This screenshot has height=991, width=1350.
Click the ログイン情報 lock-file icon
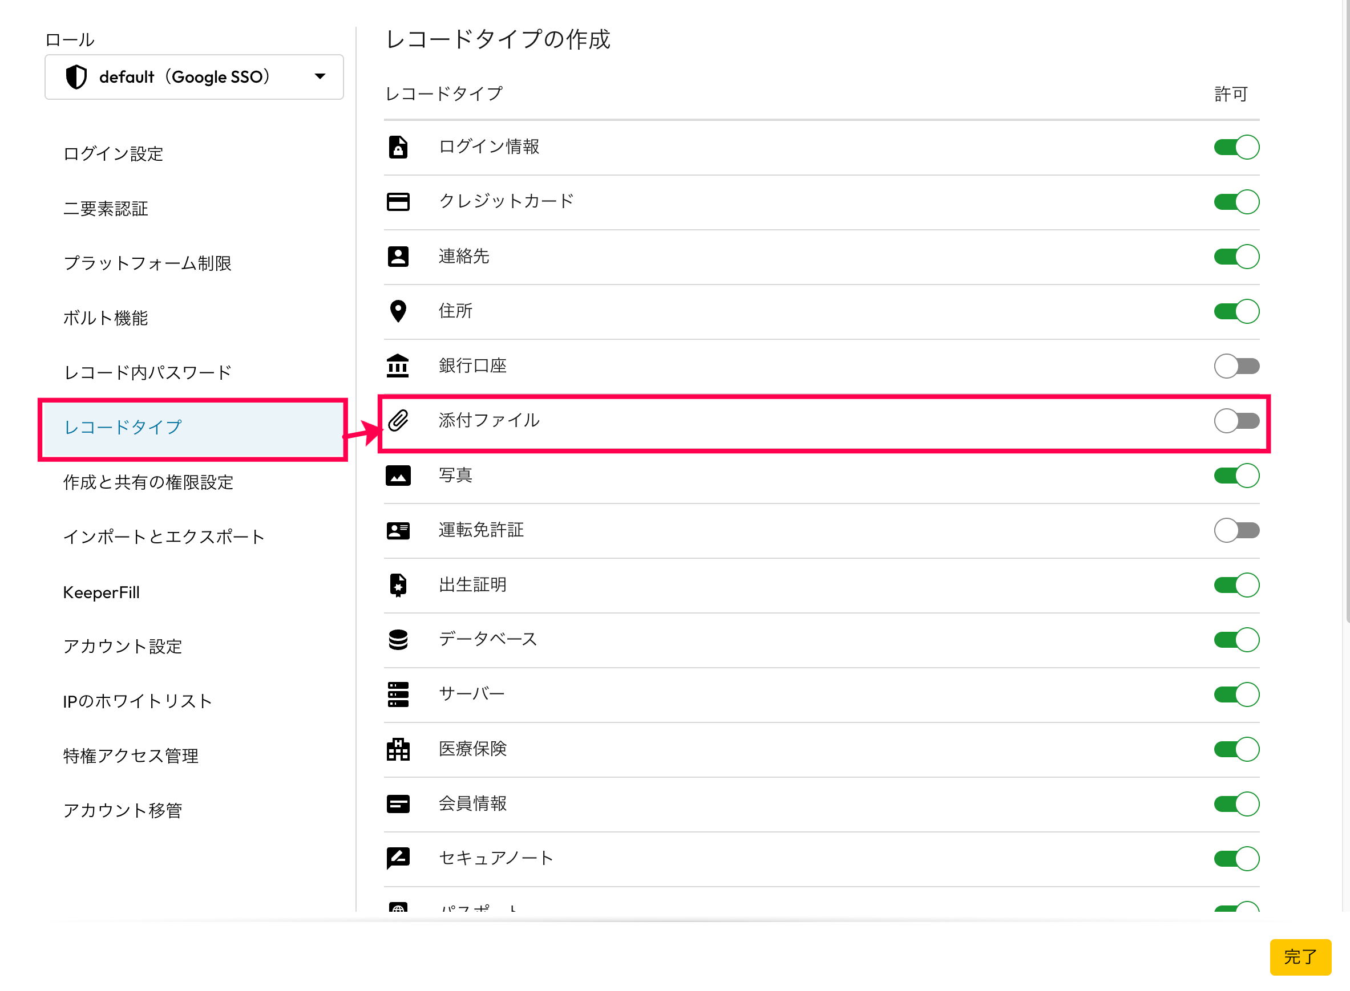point(398,147)
